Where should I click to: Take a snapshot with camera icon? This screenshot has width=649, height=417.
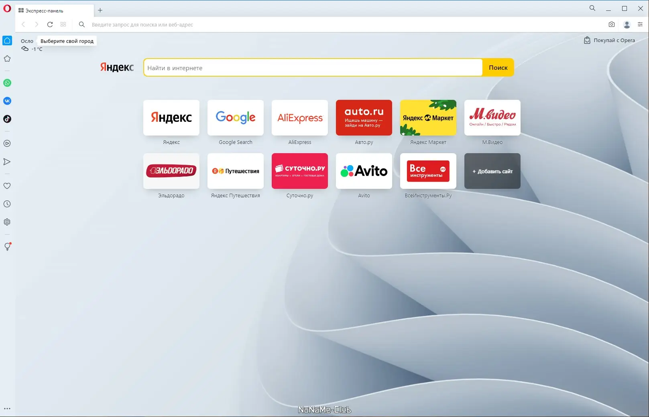612,24
